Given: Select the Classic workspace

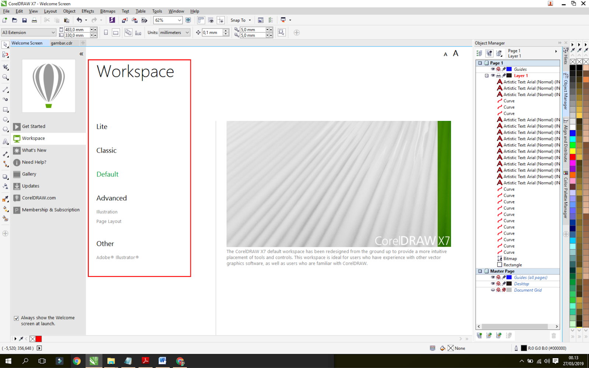Looking at the screenshot, I should click(x=106, y=150).
